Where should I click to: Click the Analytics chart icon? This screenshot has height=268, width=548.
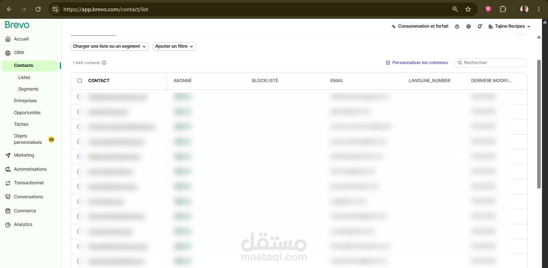(x=8, y=225)
